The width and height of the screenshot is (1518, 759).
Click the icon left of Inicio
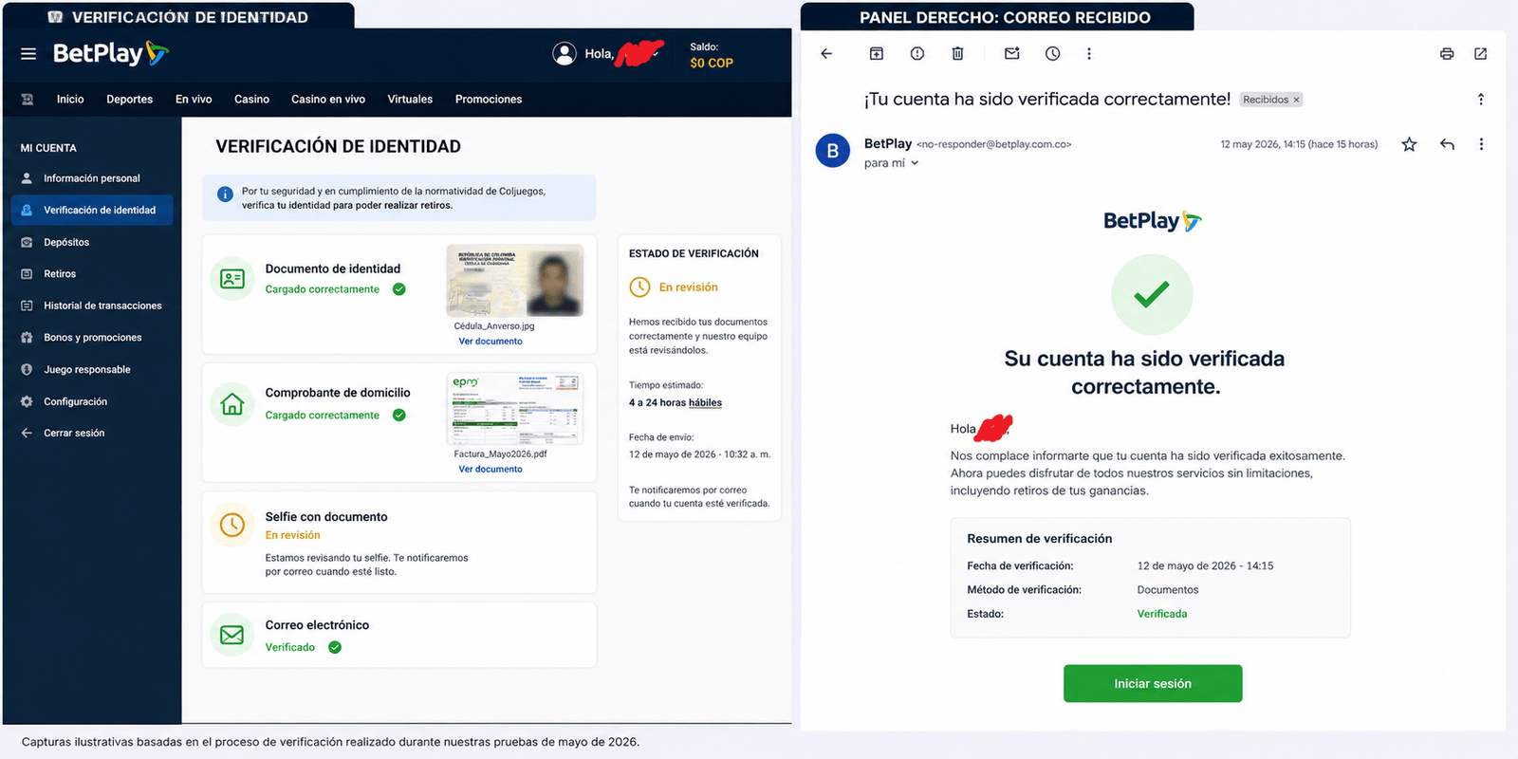click(x=28, y=99)
